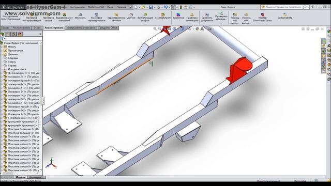Viewport: 331px width, 186px height.
Task: Run Проверить активный документ
Action: point(221,16)
